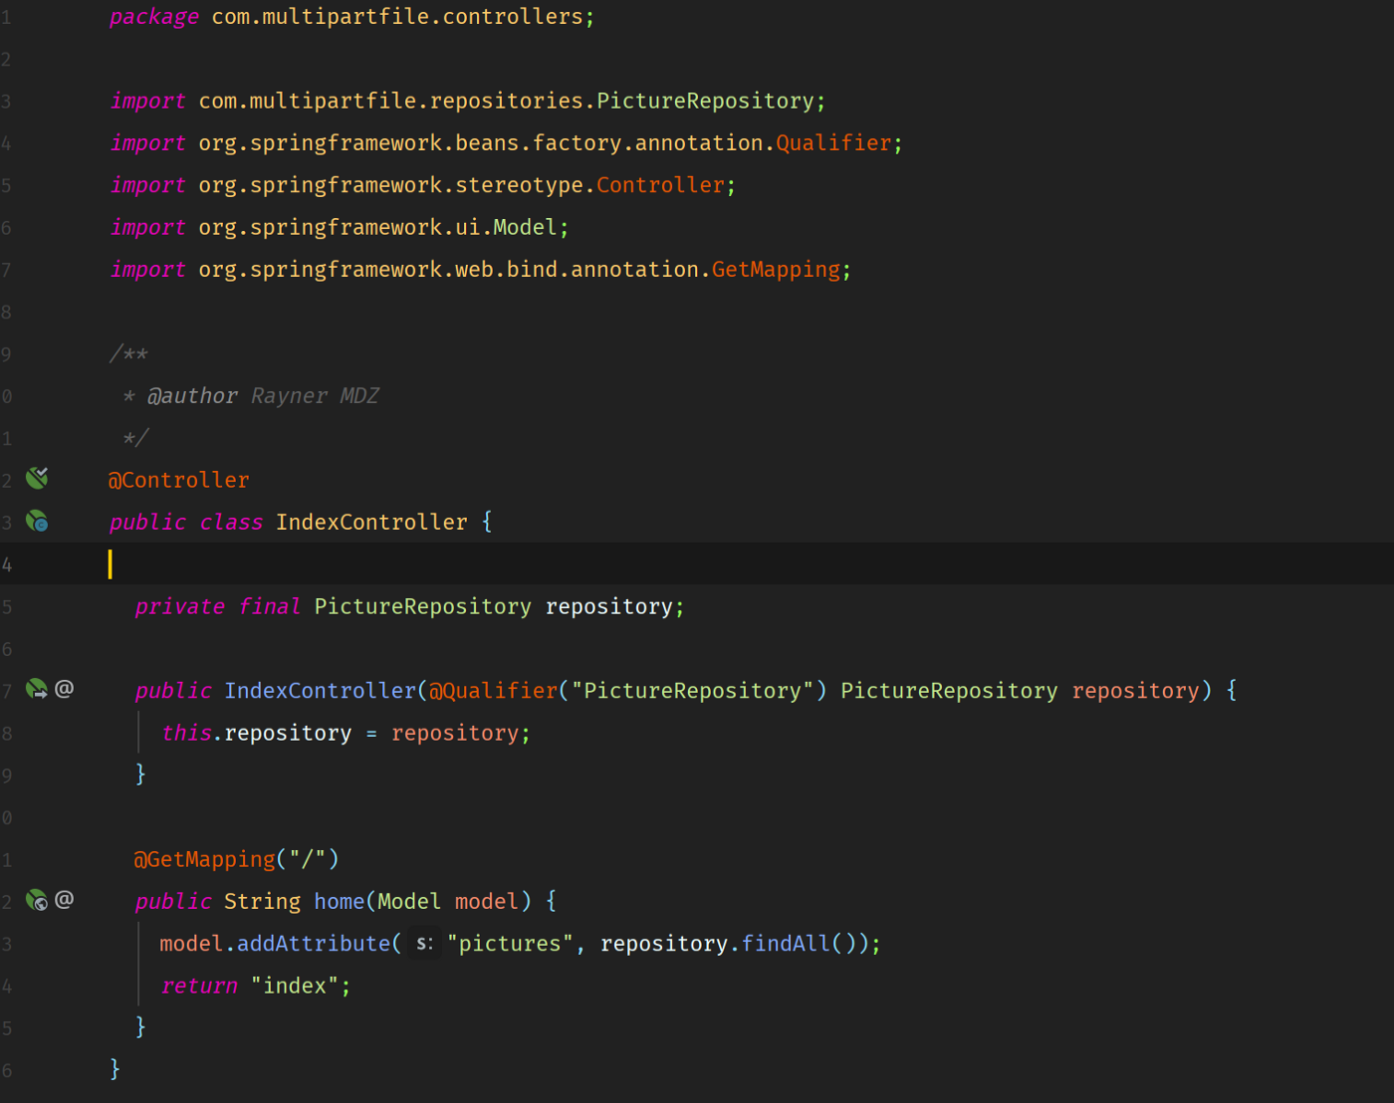Screen dimensions: 1394x1103
Task: Click the Spring bean icon beside IndexController class
Action: [37, 521]
